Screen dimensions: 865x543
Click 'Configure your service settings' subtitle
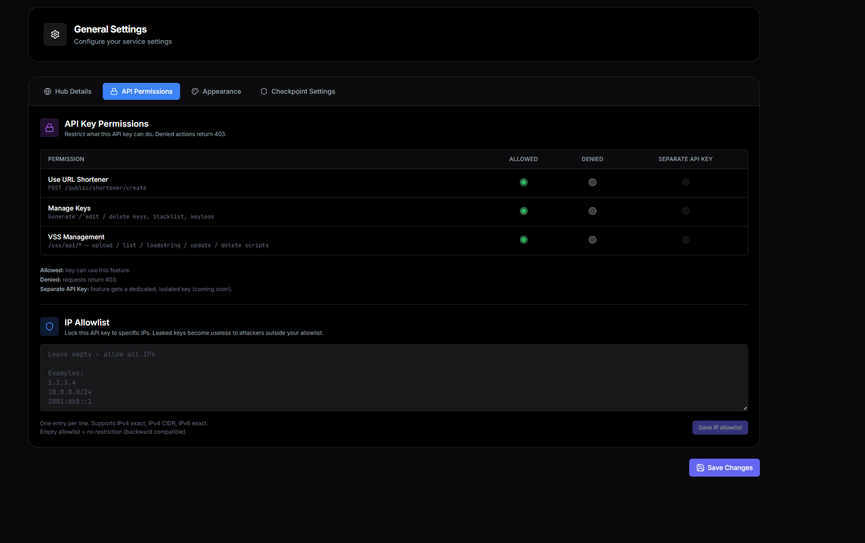point(123,41)
